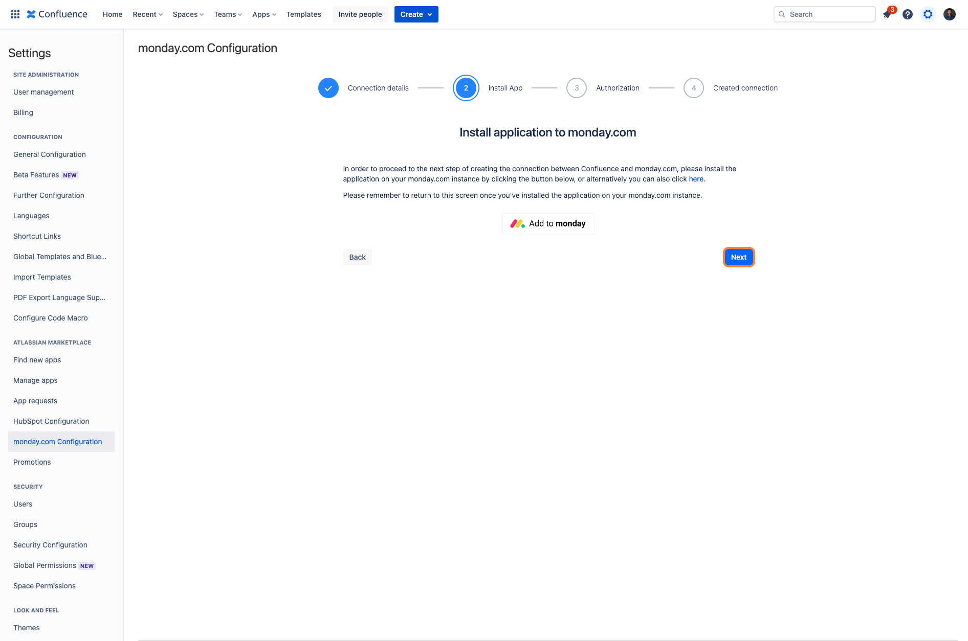Follow the 'here' link in instructions
Viewport: 968px width, 641px height.
696,179
